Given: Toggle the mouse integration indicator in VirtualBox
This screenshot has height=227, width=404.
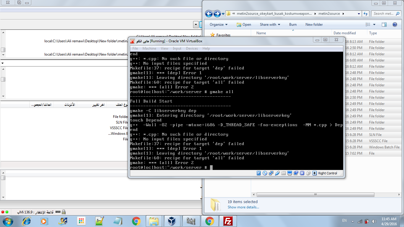Looking at the screenshot, I should tap(308, 173).
